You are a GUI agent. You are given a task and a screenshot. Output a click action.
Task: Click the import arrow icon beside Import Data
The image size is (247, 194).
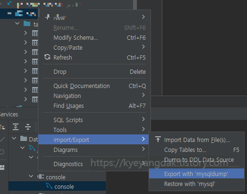coord(158,139)
